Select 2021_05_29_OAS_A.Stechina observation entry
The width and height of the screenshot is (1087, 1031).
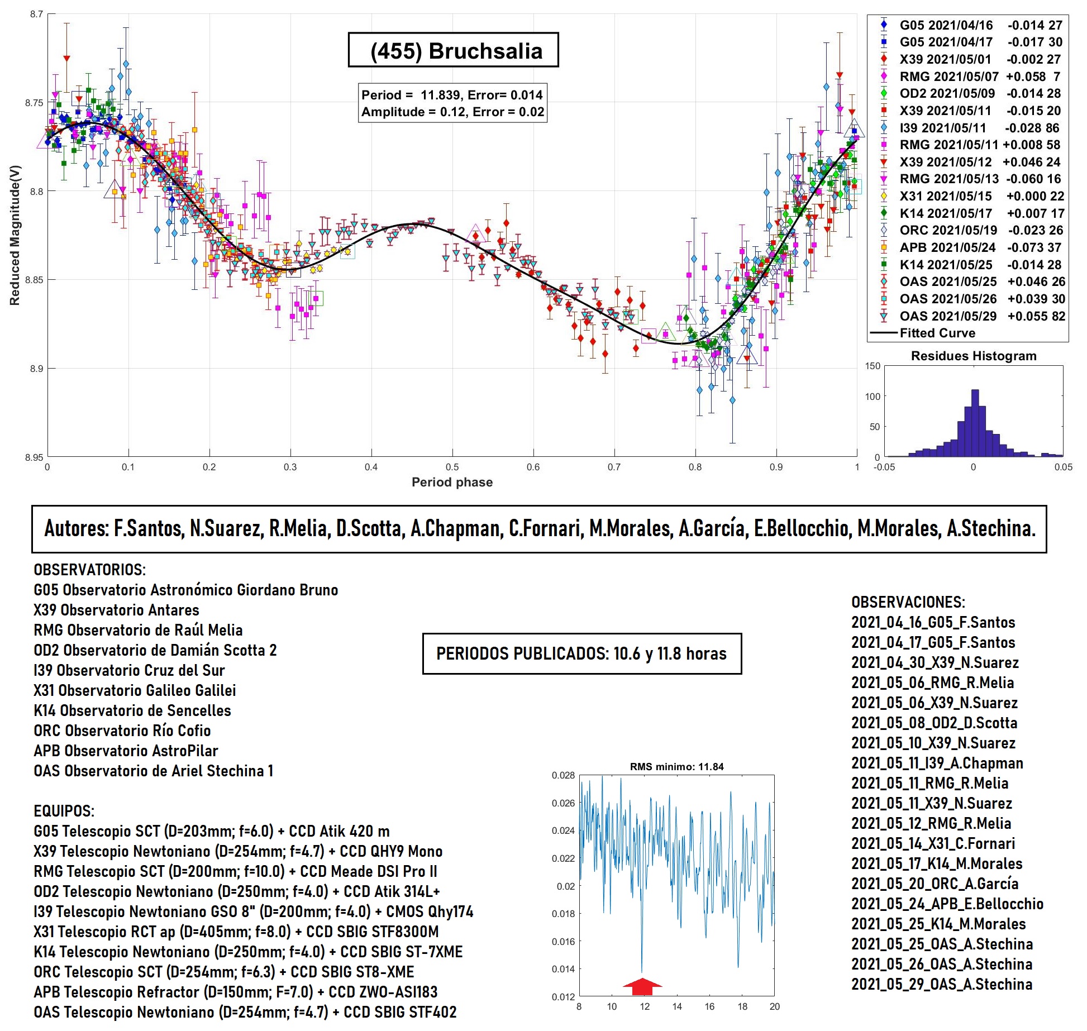pos(942,984)
